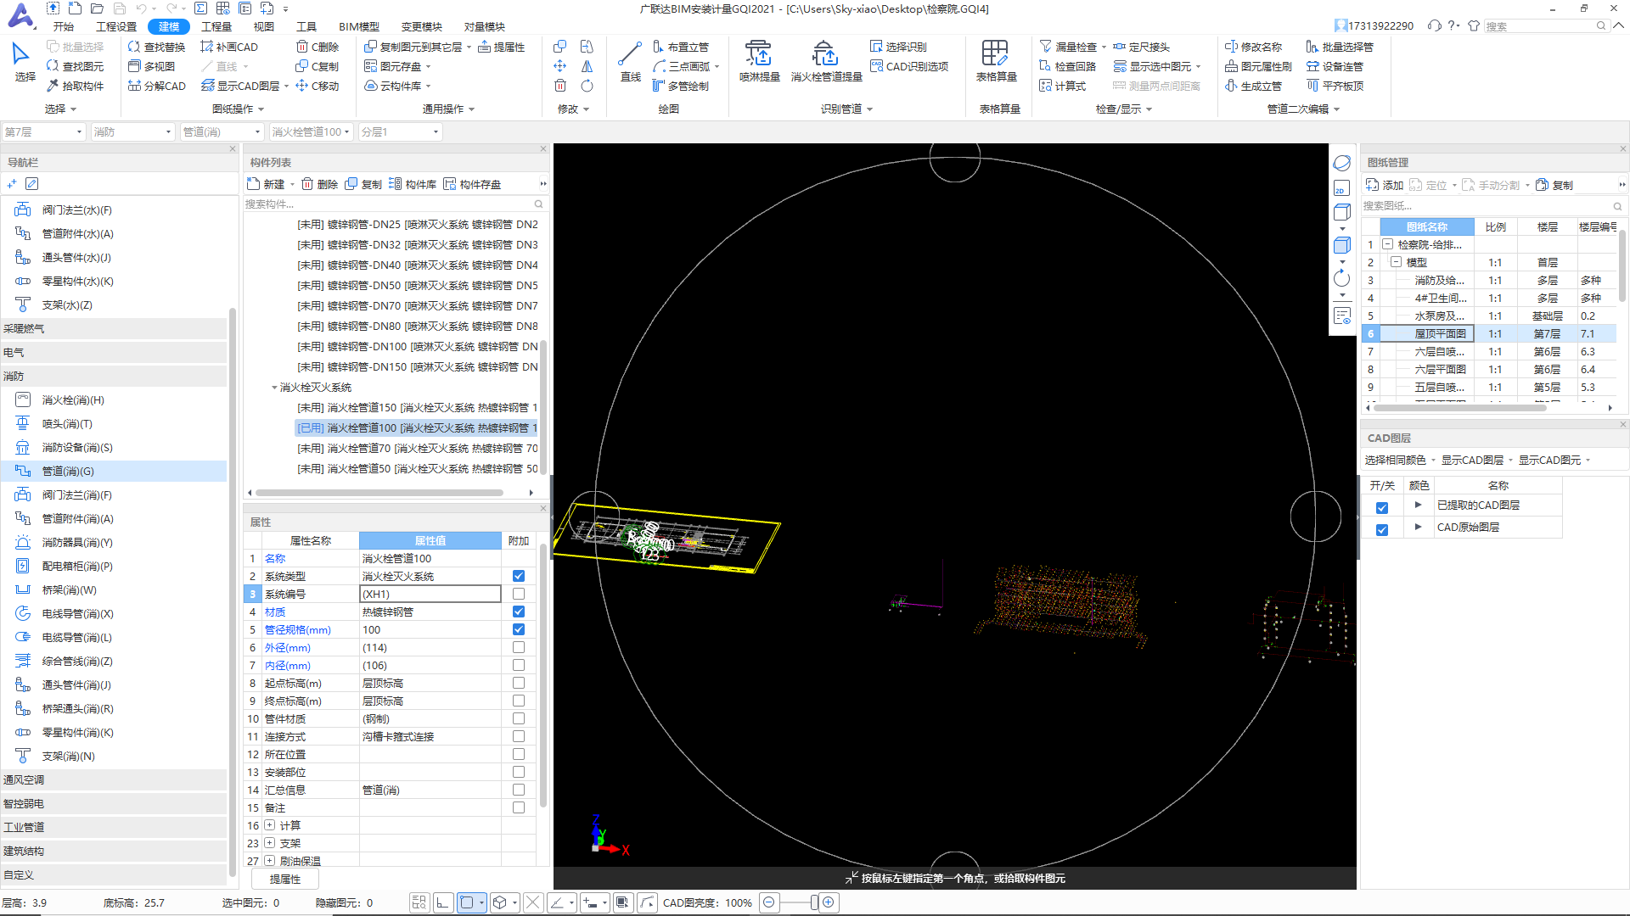Select 屋顶平面图 row in drawing list

click(1489, 333)
